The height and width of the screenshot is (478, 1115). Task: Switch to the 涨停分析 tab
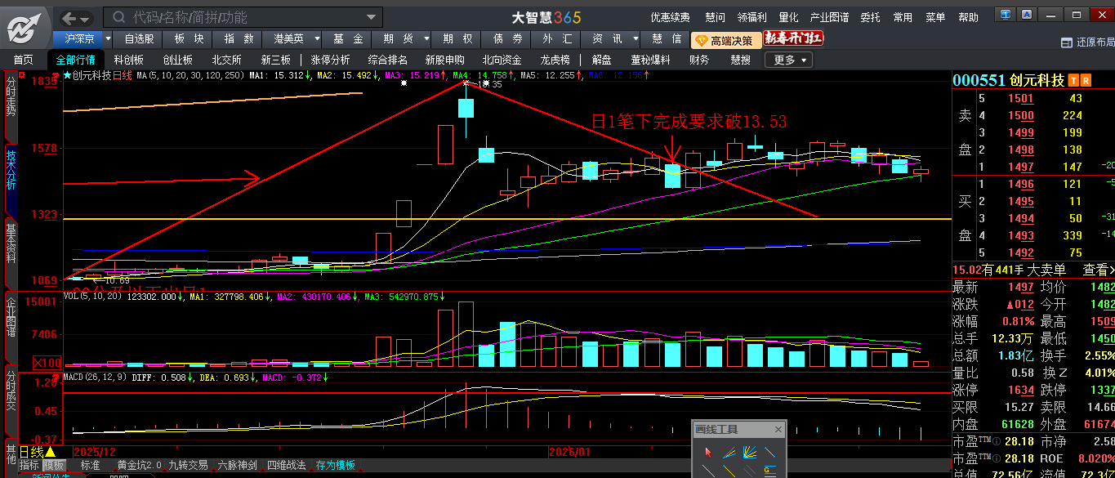pos(330,60)
